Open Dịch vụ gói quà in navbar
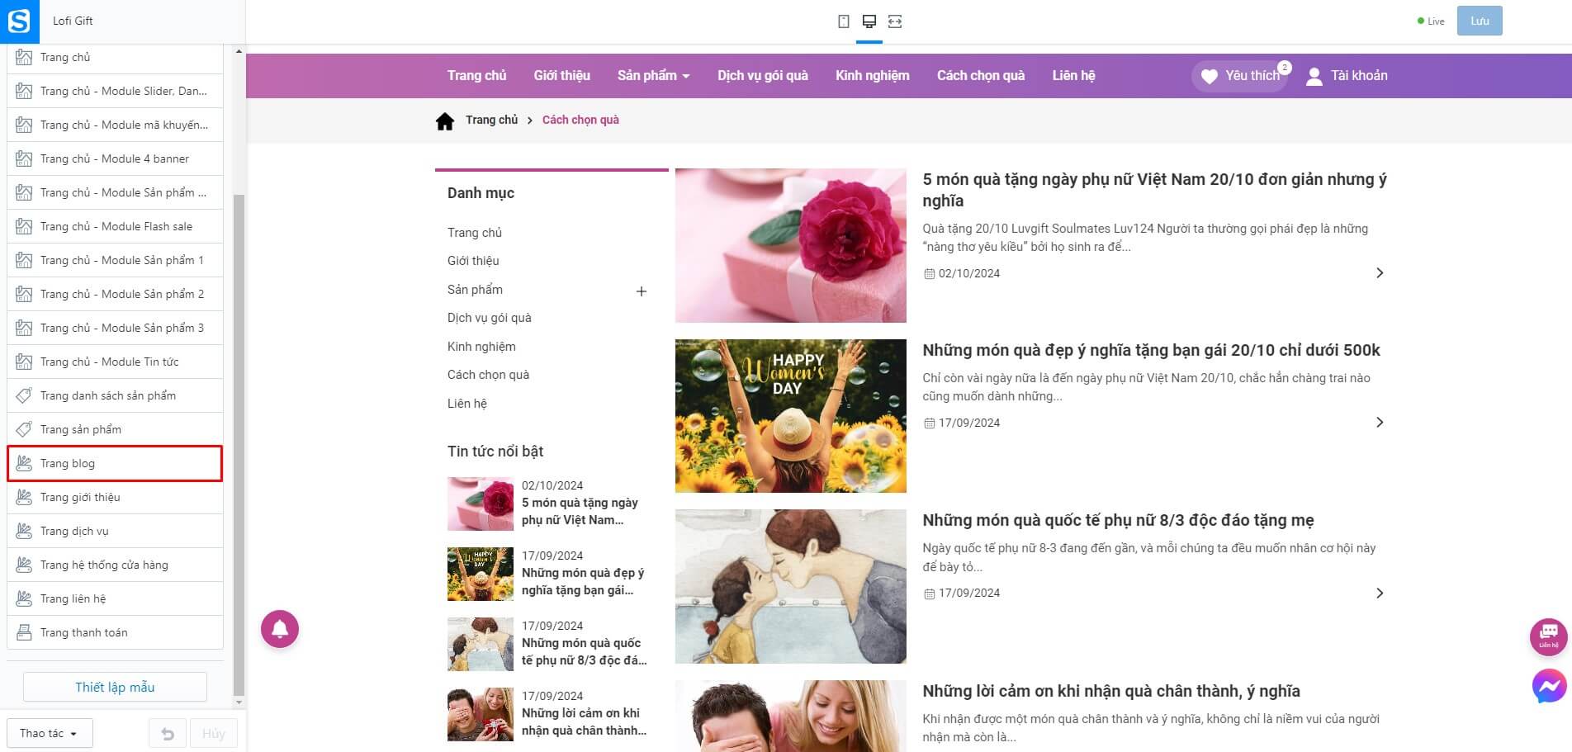 [x=763, y=76]
